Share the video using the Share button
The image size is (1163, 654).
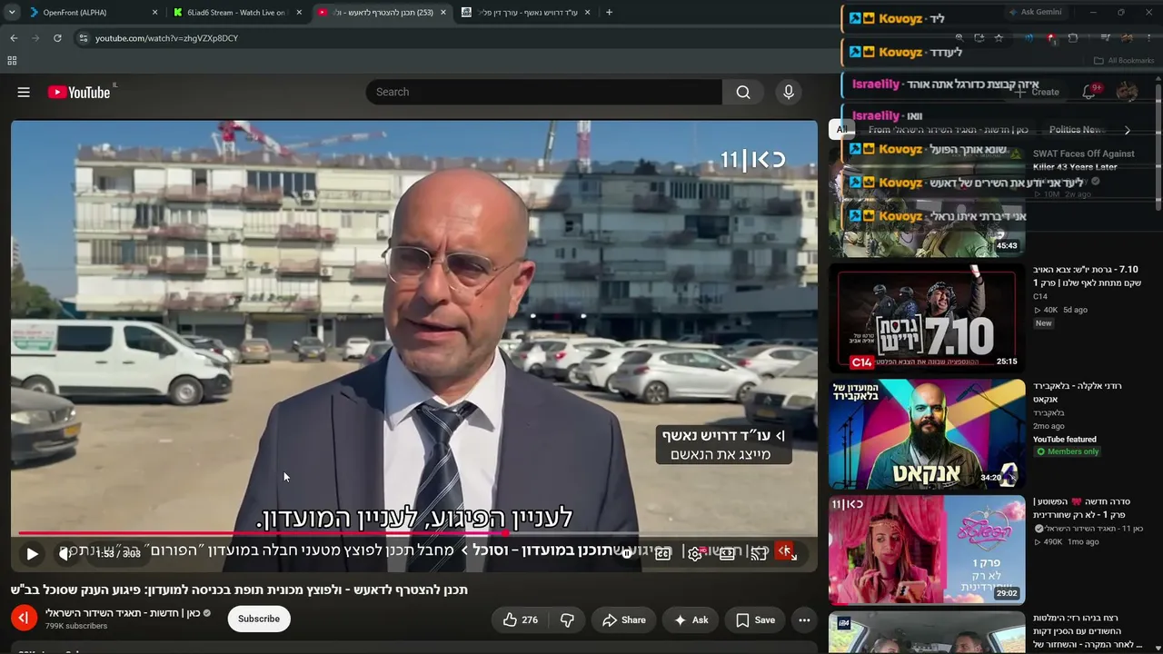point(624,619)
